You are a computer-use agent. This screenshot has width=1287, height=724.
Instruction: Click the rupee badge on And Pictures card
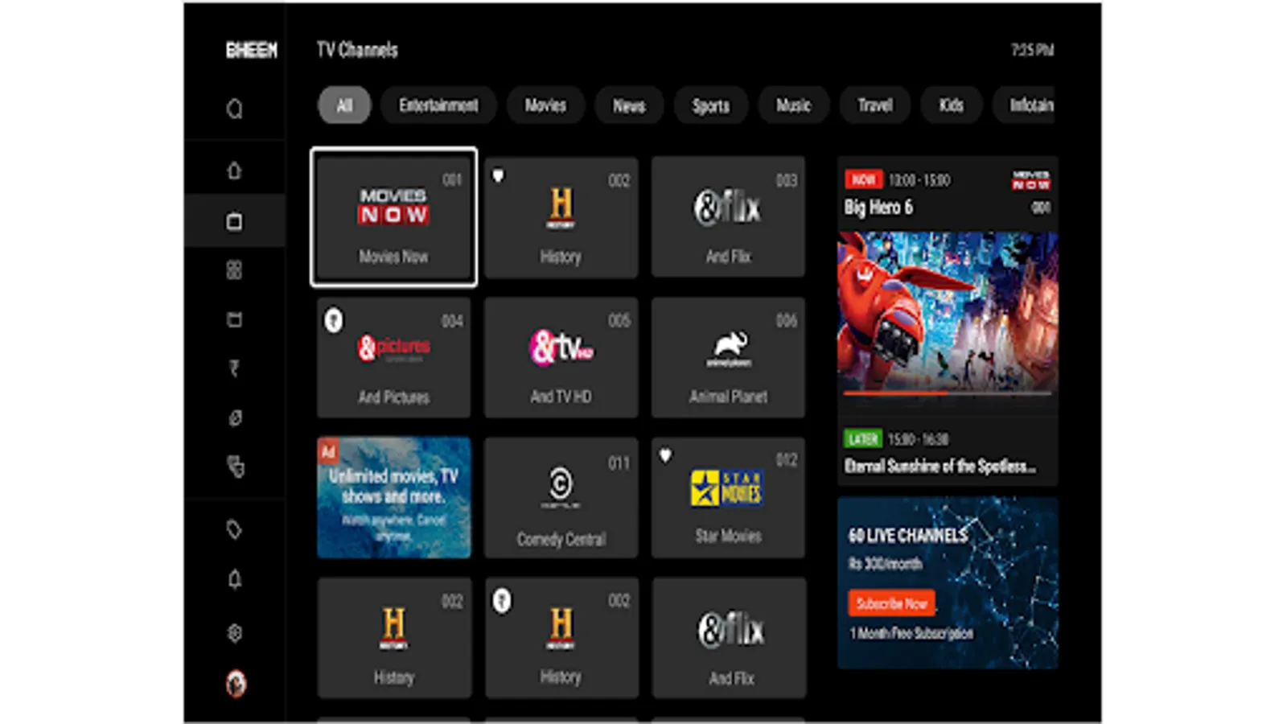tap(334, 320)
